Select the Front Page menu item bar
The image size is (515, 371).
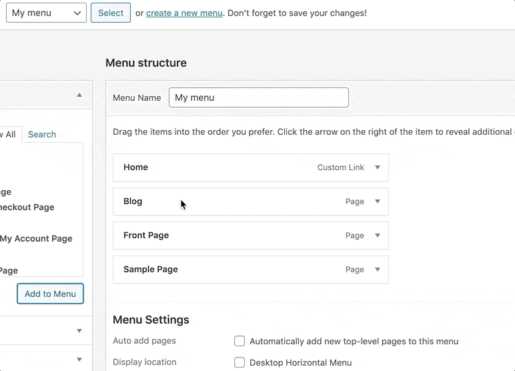click(x=251, y=236)
